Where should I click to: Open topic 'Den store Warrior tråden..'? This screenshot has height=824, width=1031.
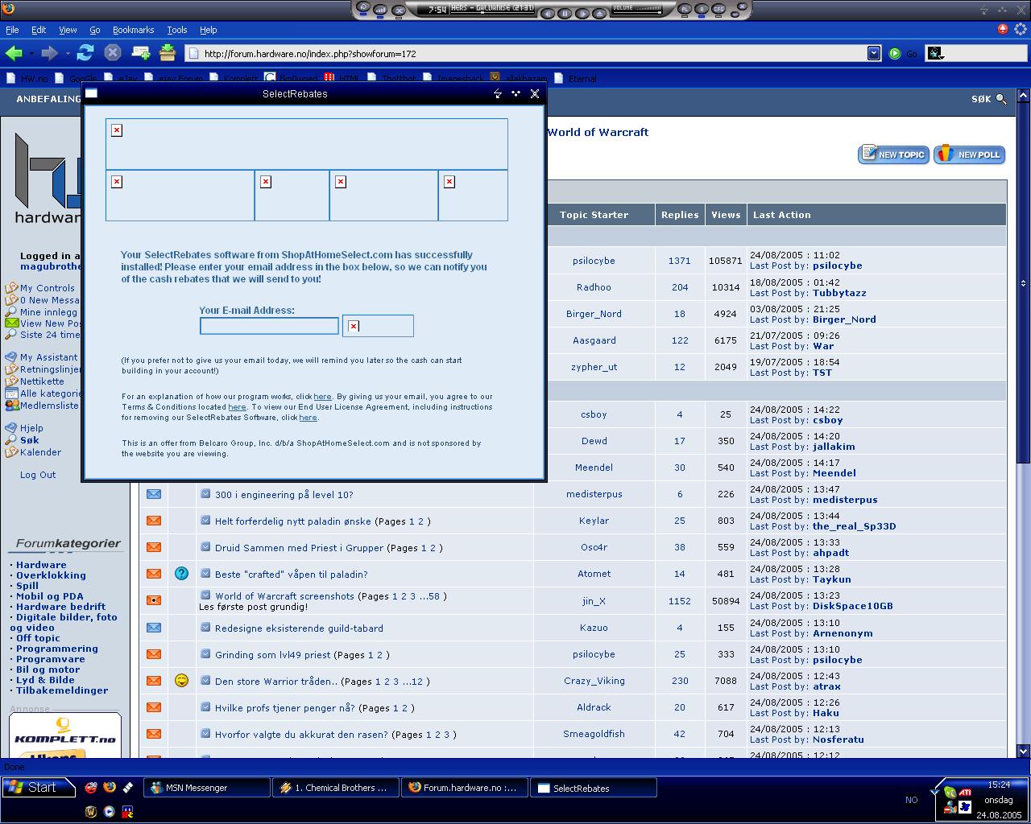click(276, 682)
